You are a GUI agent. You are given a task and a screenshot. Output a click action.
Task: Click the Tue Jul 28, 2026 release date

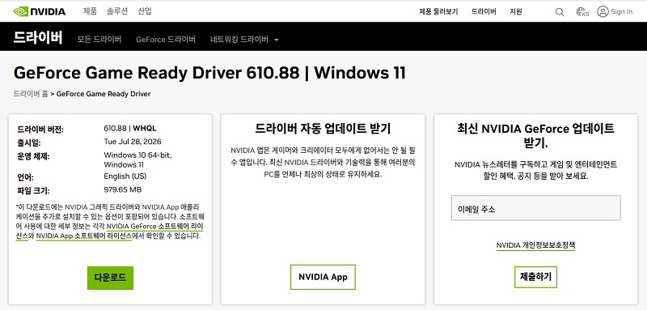click(x=133, y=142)
